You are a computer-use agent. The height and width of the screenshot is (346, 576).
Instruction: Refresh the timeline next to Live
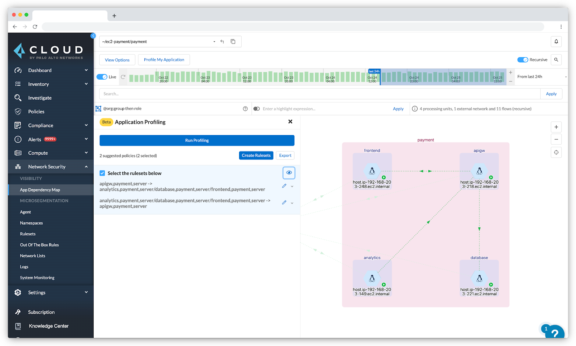coord(123,77)
